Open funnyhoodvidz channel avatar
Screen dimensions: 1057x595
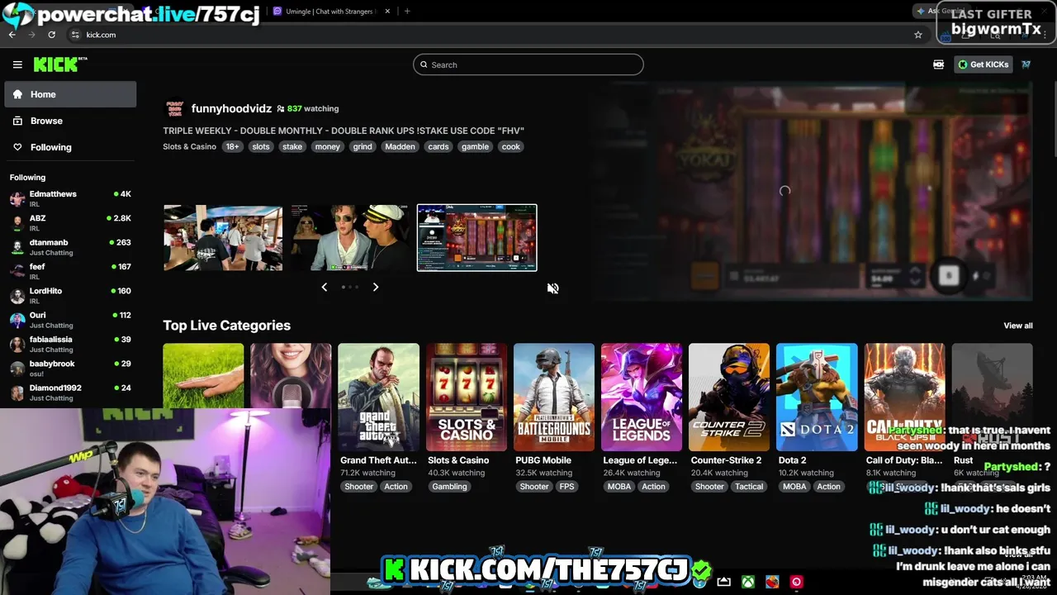[x=174, y=108]
